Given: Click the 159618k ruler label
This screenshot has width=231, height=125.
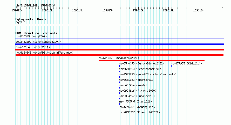Looking at the screenshot, I should [199, 10].
